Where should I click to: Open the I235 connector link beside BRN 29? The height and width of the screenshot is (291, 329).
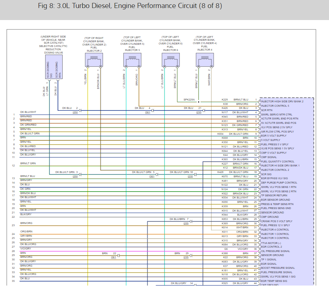coord(186,257)
